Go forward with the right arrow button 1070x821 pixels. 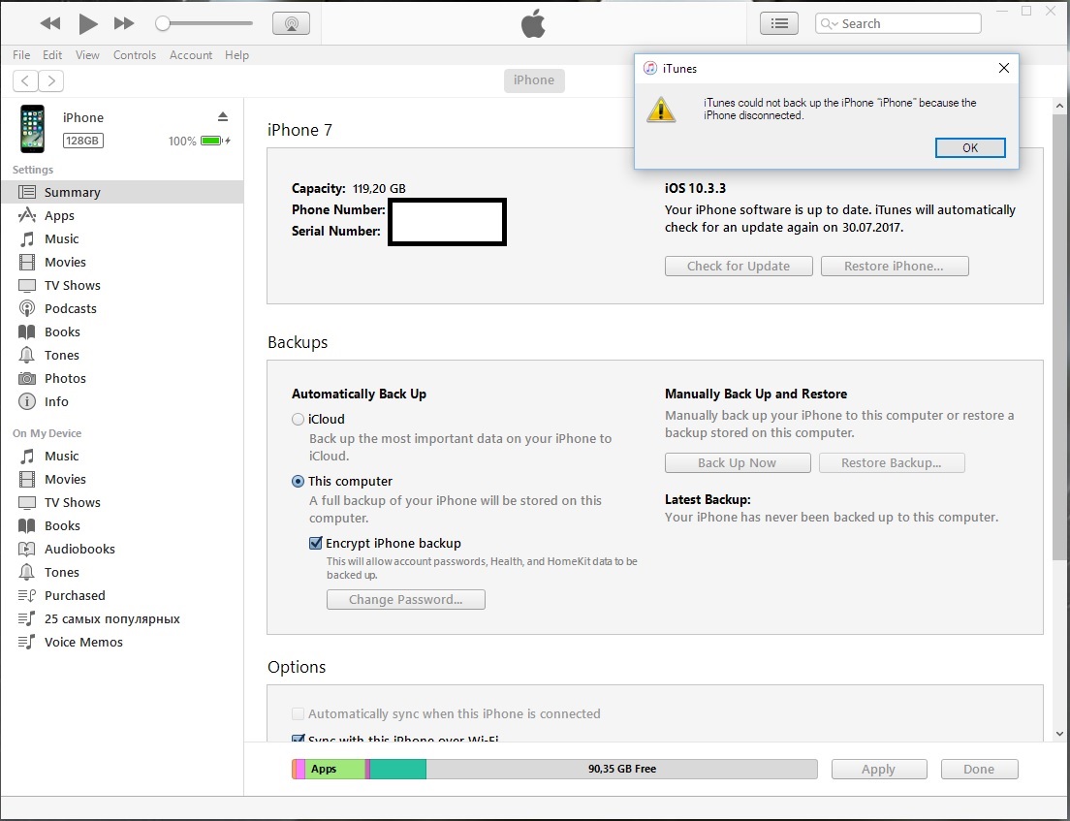coord(51,81)
